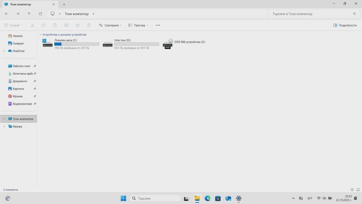Switch to details list view in the status bar
The height and width of the screenshot is (204, 362).
[352, 190]
